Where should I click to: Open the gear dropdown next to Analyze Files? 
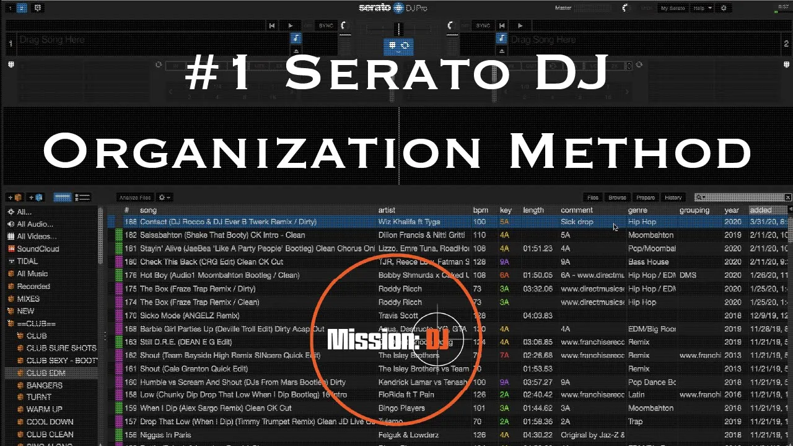click(x=165, y=198)
